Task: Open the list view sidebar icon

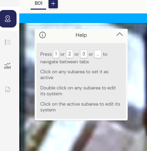Action: [x=8, y=42]
